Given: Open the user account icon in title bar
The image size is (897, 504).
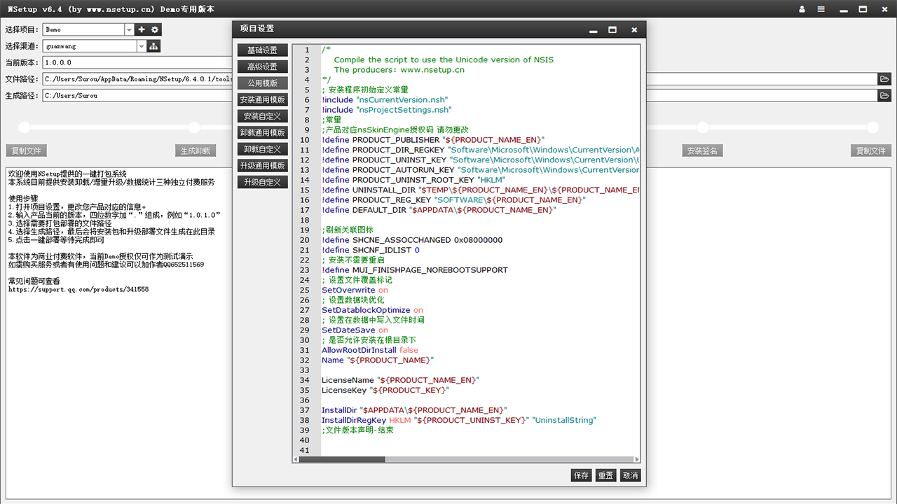Looking at the screenshot, I should 802,9.
